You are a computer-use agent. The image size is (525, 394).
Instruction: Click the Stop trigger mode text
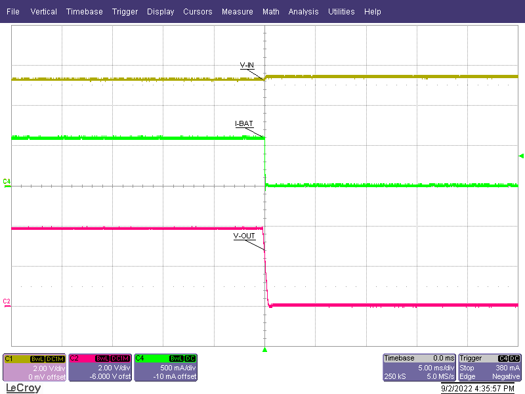click(467, 368)
